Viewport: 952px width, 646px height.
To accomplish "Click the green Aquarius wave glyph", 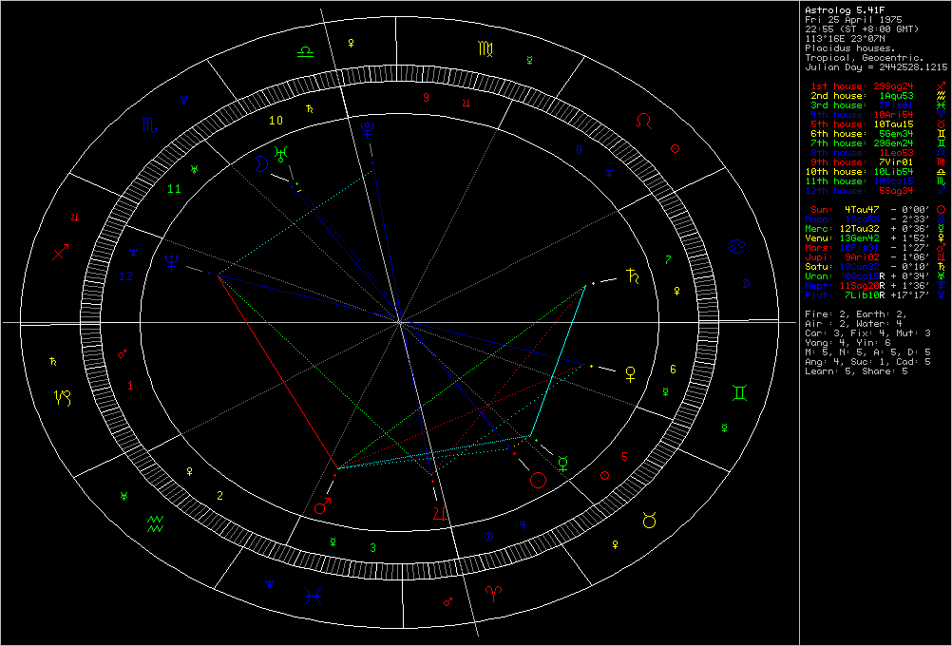I will (x=156, y=522).
